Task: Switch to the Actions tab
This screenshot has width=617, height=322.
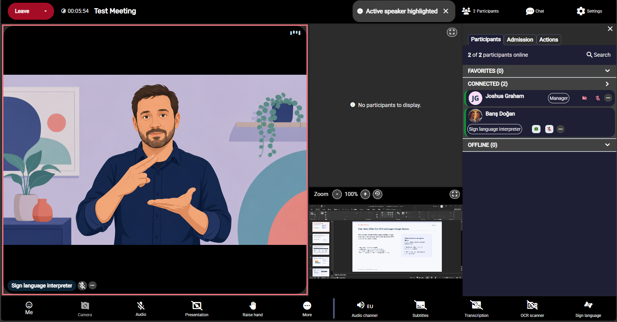Action: pyautogui.click(x=549, y=40)
